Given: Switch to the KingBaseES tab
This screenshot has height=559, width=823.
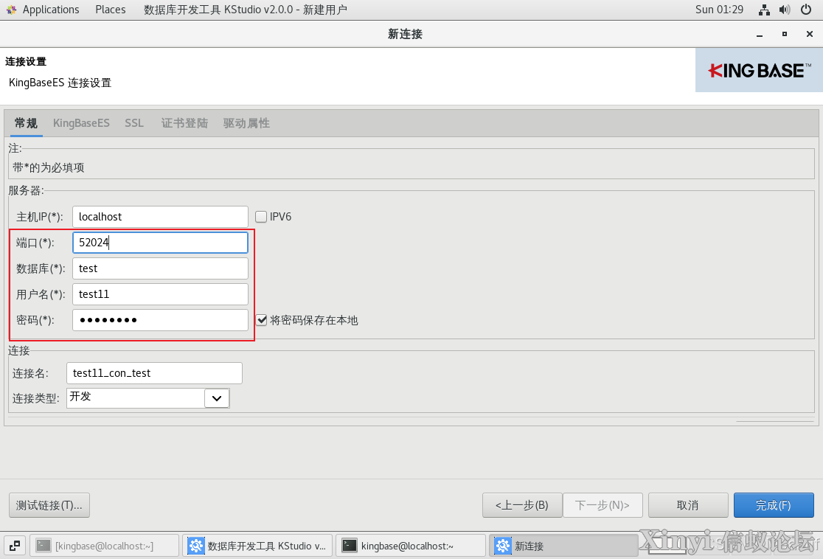Looking at the screenshot, I should pos(81,123).
